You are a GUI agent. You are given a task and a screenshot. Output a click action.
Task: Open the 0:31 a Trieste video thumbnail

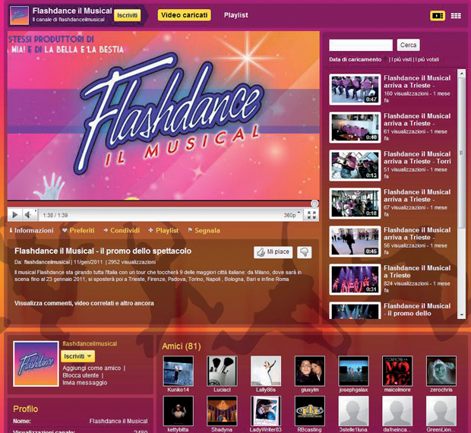click(x=355, y=280)
